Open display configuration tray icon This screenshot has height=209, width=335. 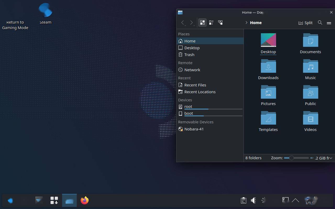point(285,200)
